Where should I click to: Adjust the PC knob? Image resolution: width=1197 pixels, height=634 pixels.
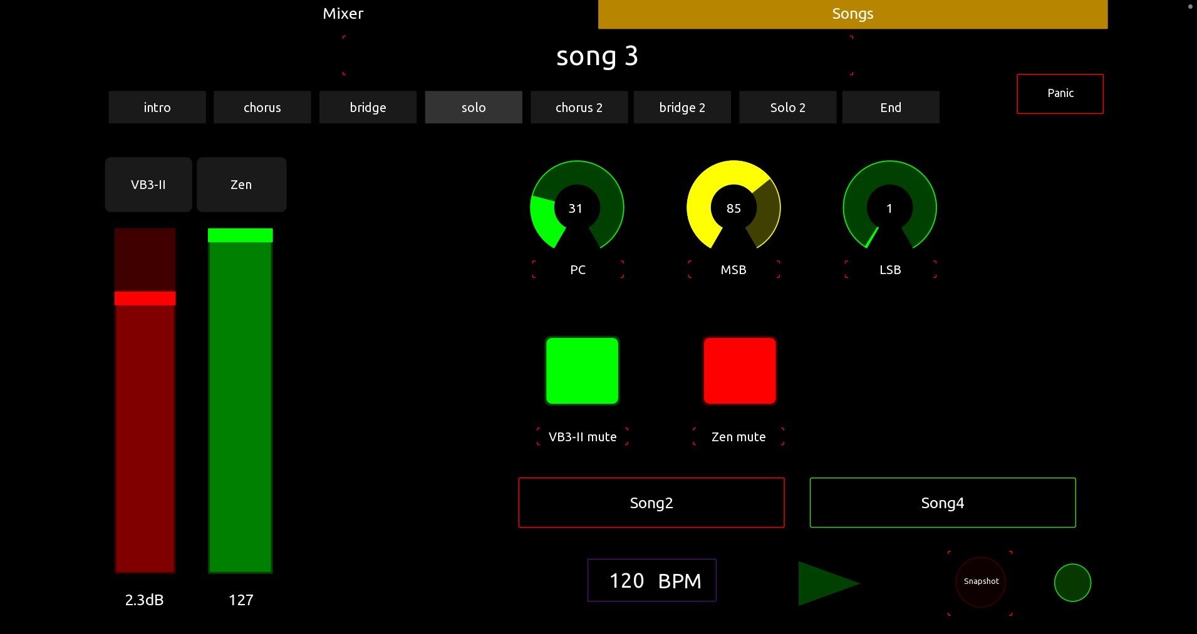pyautogui.click(x=577, y=208)
